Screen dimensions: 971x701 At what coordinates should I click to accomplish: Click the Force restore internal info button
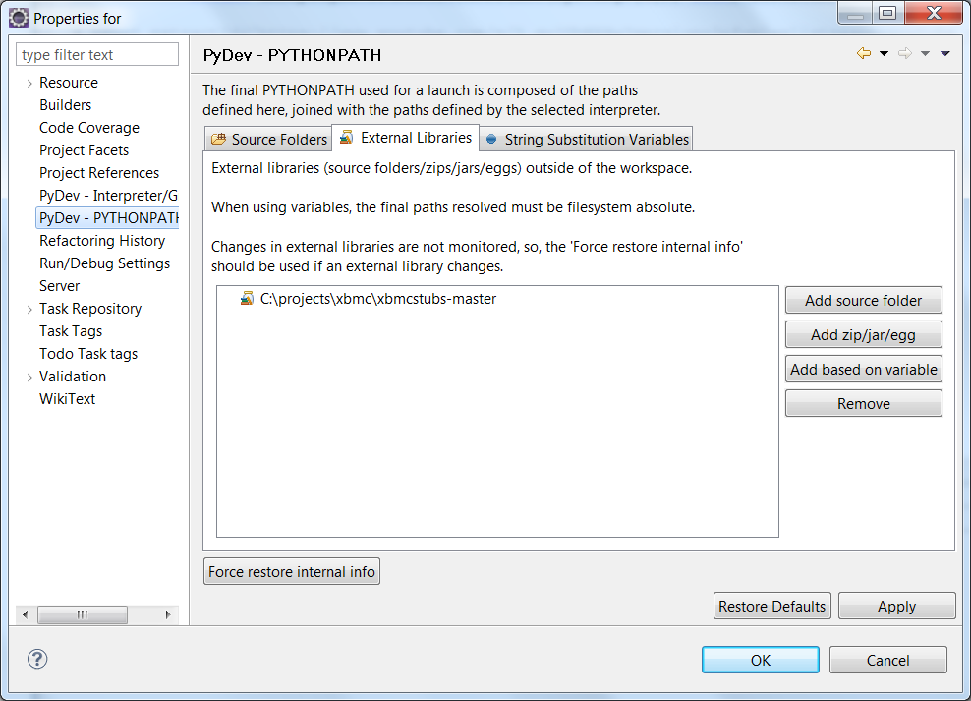291,570
